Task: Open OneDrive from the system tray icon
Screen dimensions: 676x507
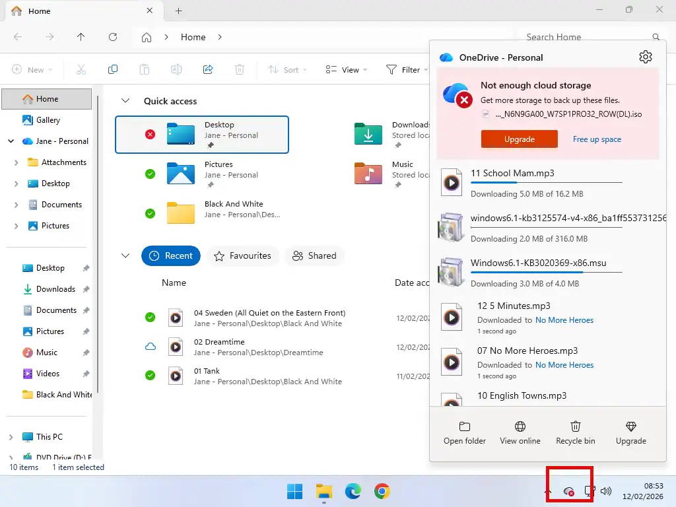Action: point(569,491)
